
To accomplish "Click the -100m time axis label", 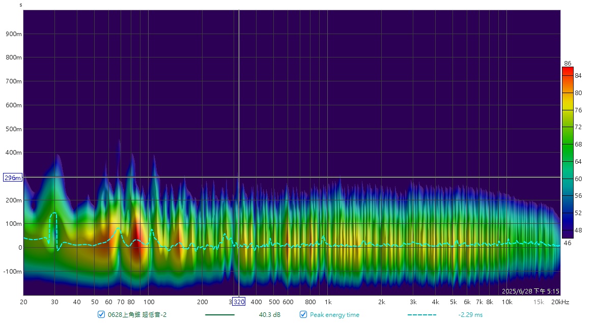I will (x=13, y=272).
